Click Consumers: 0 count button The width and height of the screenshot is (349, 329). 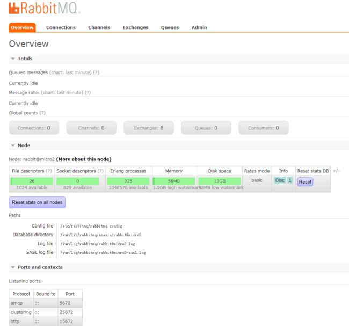(264, 128)
